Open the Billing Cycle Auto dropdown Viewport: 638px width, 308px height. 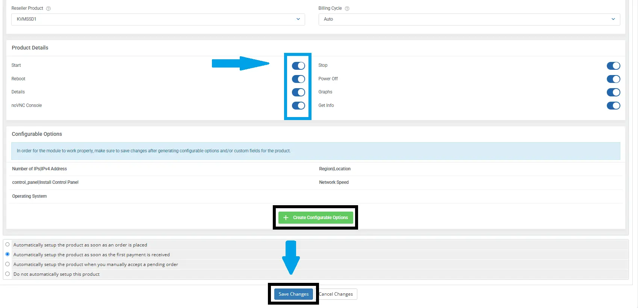(x=469, y=19)
